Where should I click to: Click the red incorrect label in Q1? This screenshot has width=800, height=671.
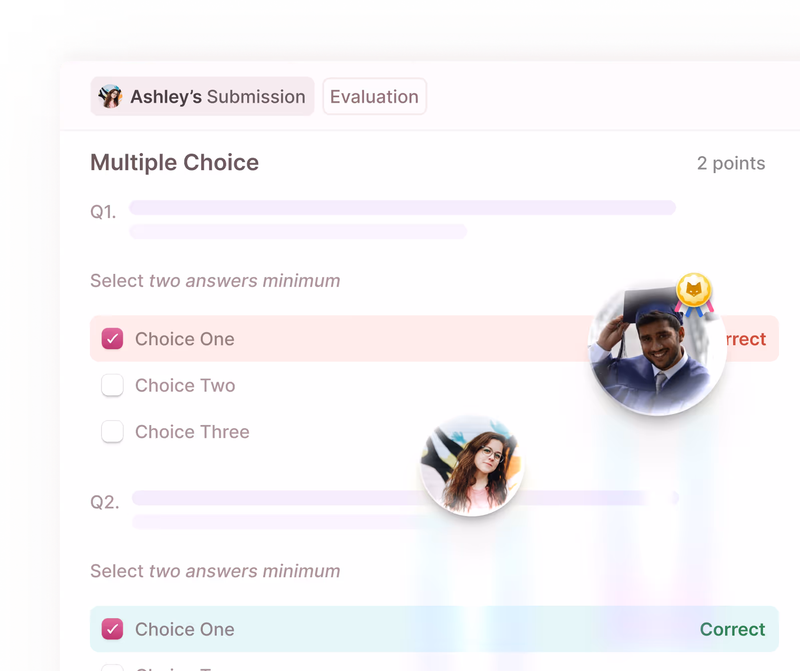pos(746,339)
